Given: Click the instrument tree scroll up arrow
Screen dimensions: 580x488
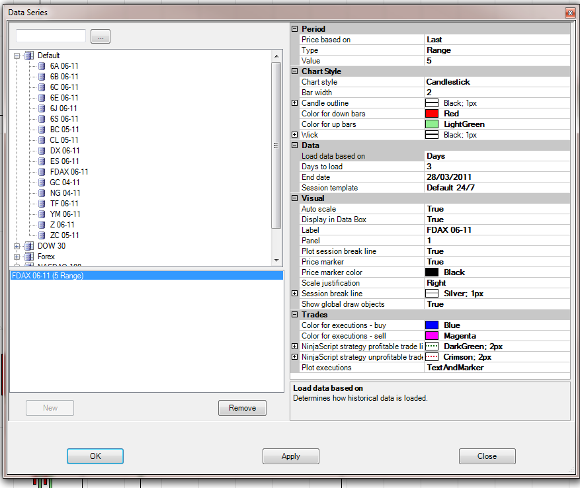Looking at the screenshot, I should 276,56.
